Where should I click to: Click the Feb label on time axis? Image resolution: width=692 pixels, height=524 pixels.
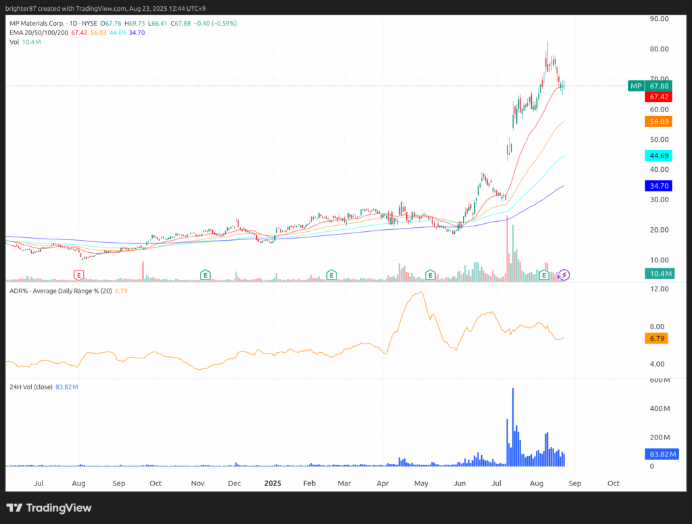click(310, 483)
